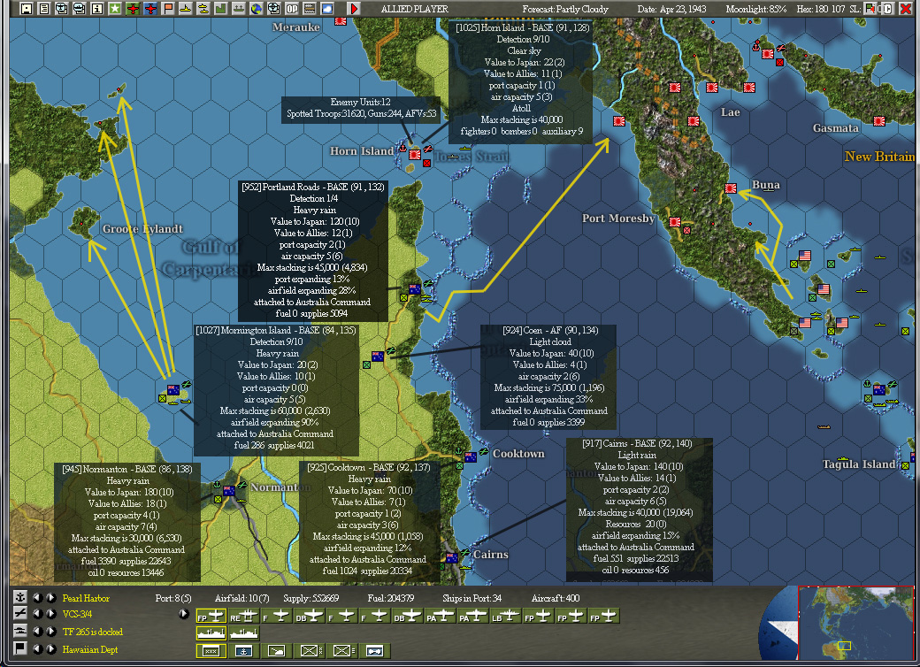Click the 'Ships in Port: 34' value
The width and height of the screenshot is (920, 667).
471,598
